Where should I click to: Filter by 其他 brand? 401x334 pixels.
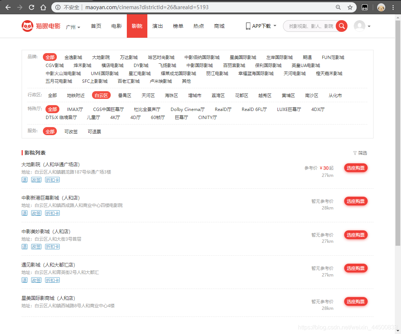(x=186, y=81)
